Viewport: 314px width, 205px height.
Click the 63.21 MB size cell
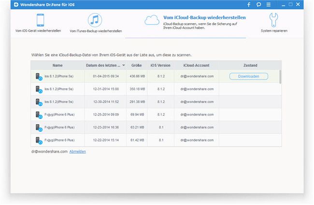pyautogui.click(x=137, y=127)
